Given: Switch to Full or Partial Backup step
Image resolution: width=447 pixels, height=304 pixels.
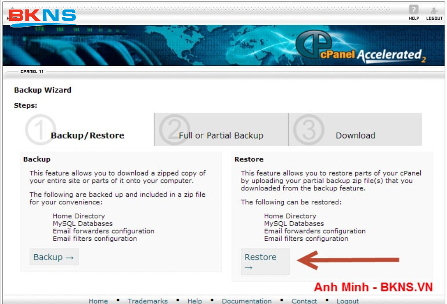Looking at the screenshot, I should click(x=221, y=135).
